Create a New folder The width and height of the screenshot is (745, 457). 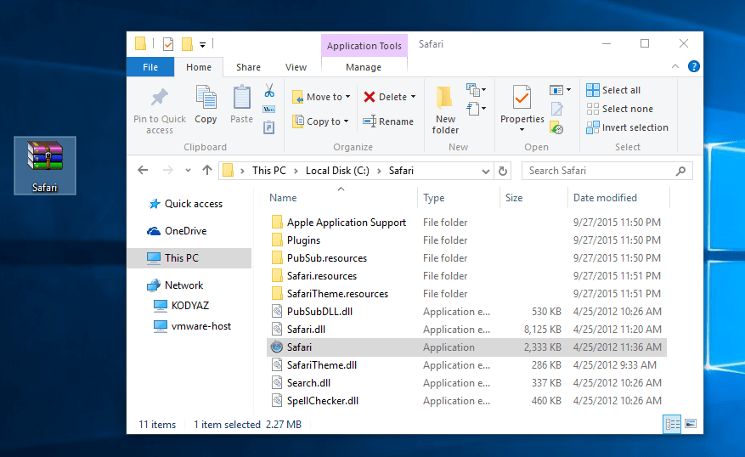pyautogui.click(x=445, y=110)
